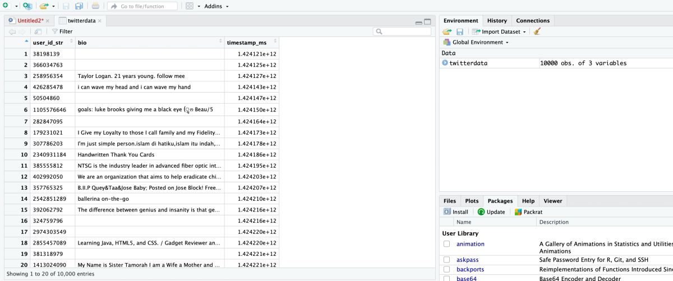Open the panes layout dropdown arrow
This screenshot has height=281, width=673.
coord(199,6)
